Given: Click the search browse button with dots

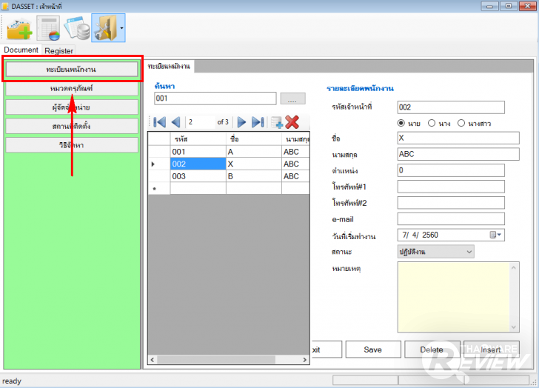Looking at the screenshot, I should pyautogui.click(x=292, y=98).
